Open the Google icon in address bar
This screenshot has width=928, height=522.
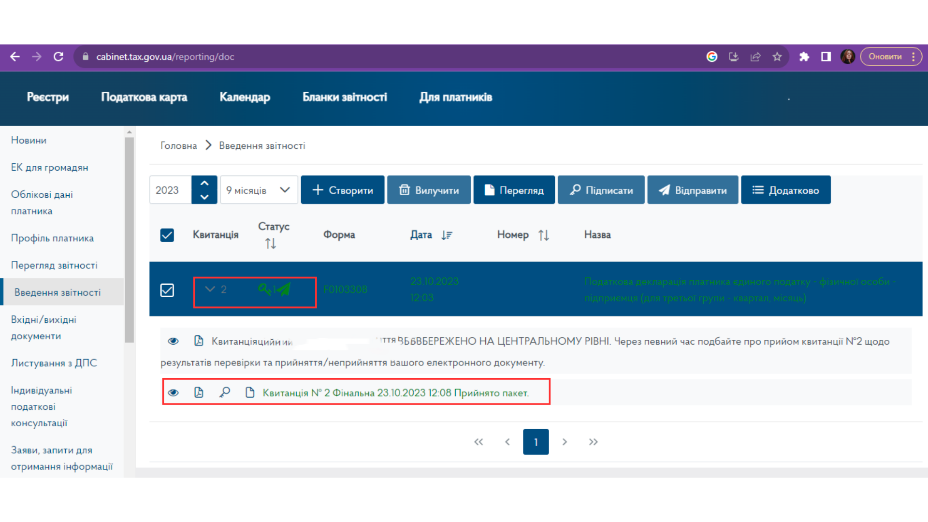click(712, 57)
